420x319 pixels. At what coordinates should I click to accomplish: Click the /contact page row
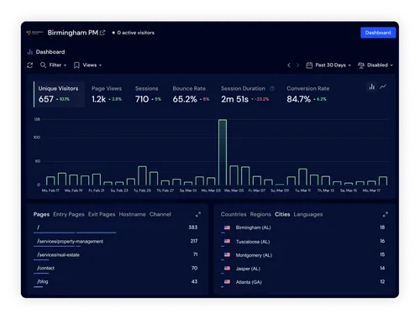tap(116, 269)
